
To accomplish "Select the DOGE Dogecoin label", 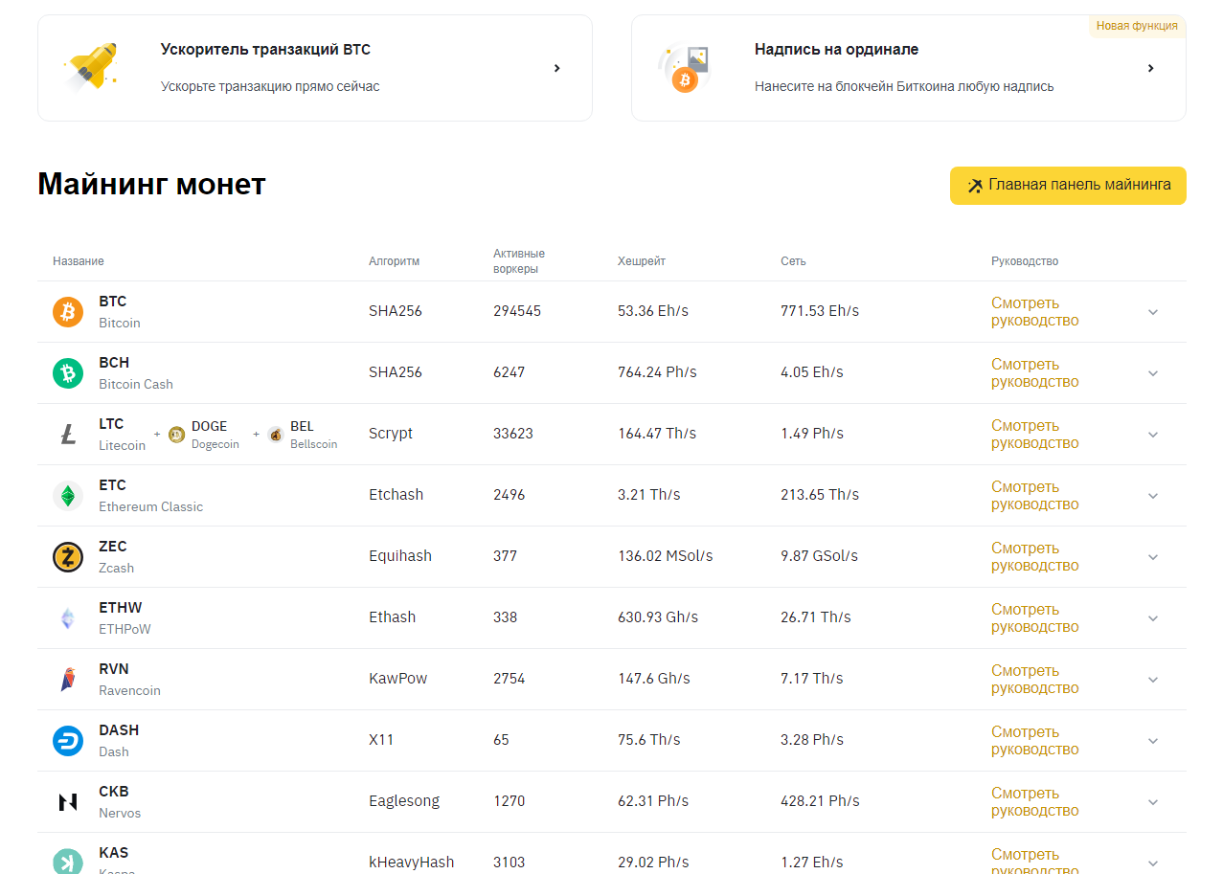I will coord(215,435).
